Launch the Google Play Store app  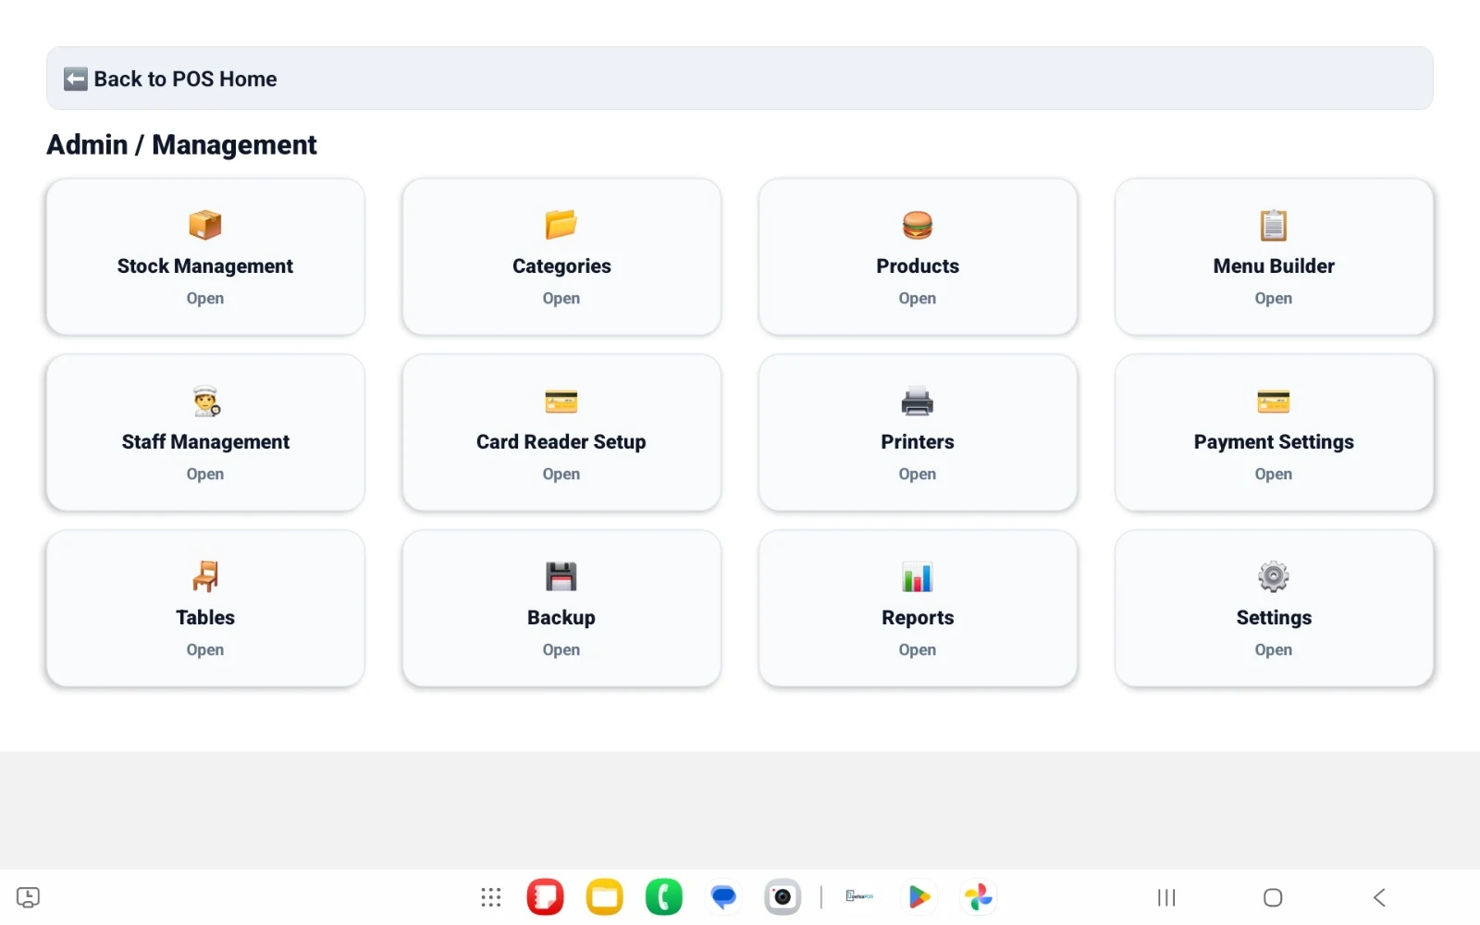tap(919, 897)
